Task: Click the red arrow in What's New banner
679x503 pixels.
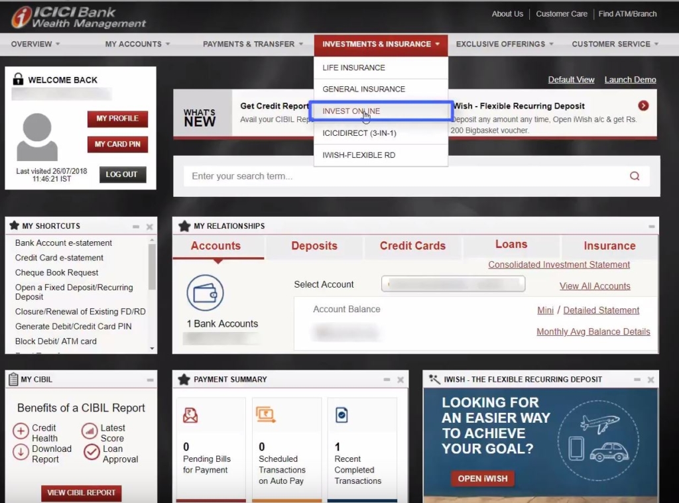Action: pos(643,105)
